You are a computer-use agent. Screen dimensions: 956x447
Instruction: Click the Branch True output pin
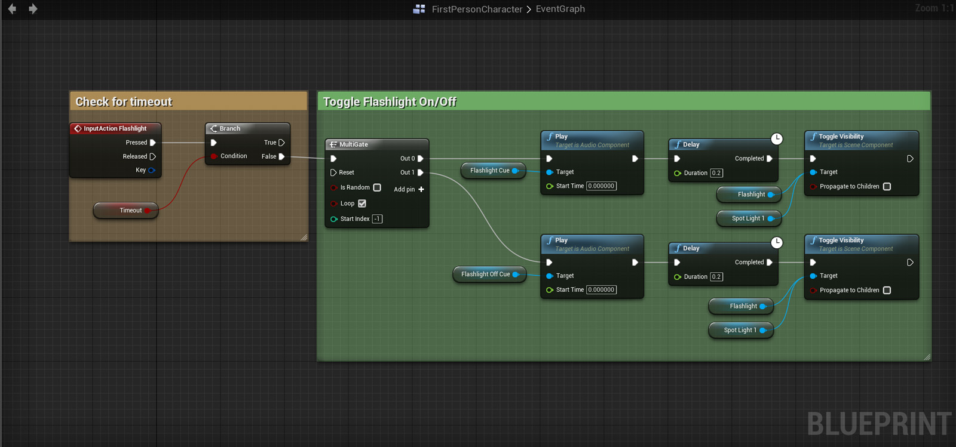point(281,143)
